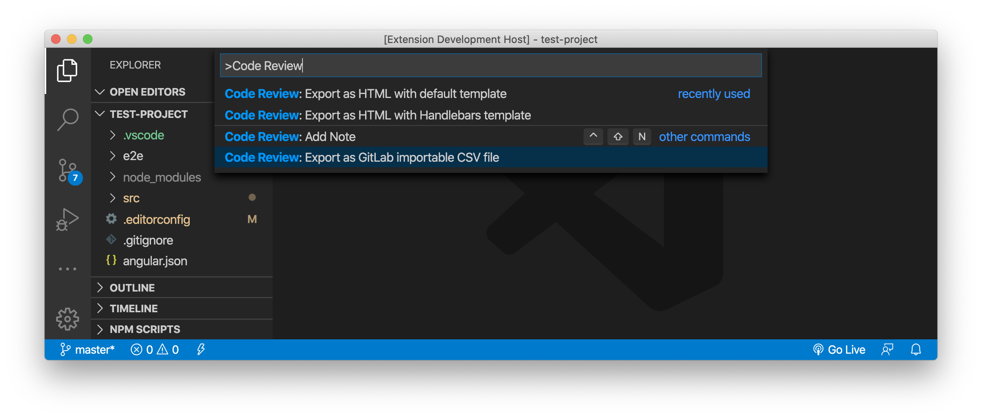Click the 'recently used' label
This screenshot has width=982, height=419.
click(x=714, y=94)
